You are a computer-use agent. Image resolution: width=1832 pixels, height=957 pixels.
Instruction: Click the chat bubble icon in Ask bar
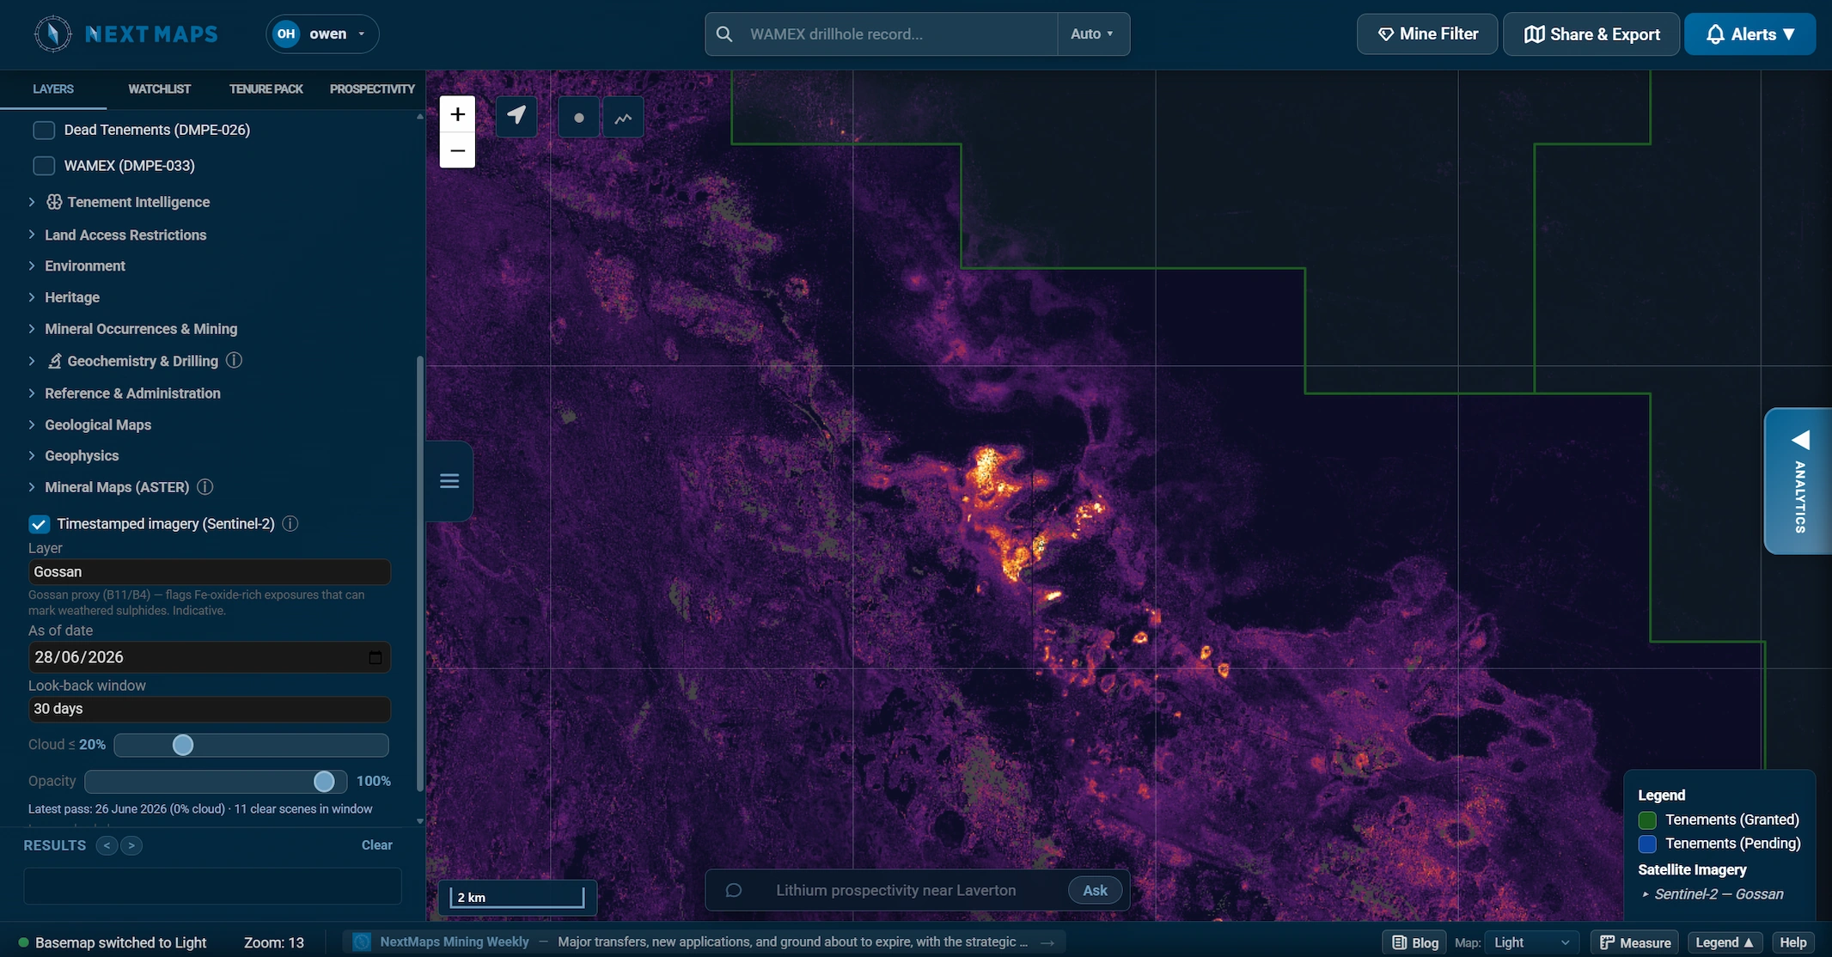(733, 890)
